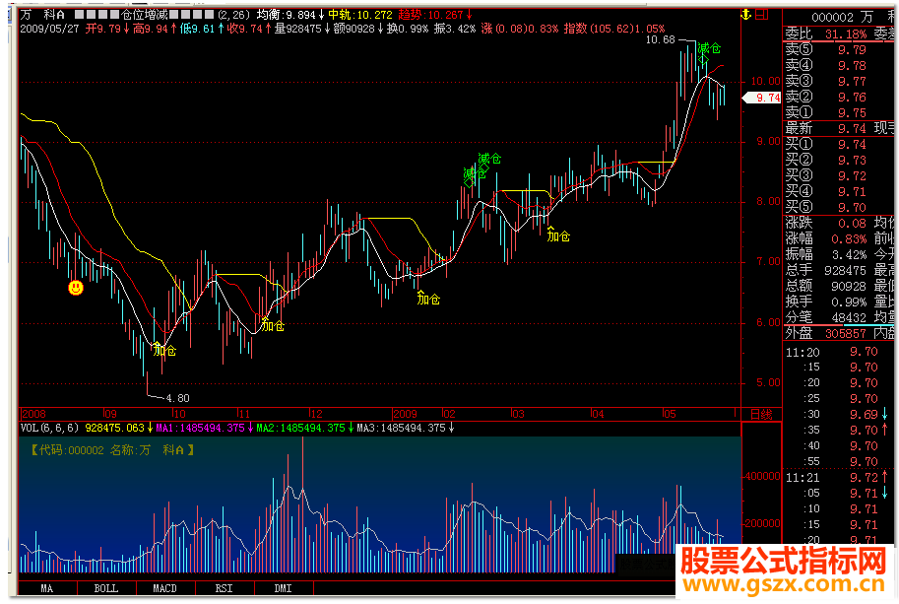Click the yellow anchor icon above the price axis
Image resolution: width=899 pixels, height=604 pixels.
click(x=746, y=15)
